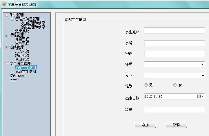Select the 男 radio button
The image size is (209, 136).
[146, 85]
